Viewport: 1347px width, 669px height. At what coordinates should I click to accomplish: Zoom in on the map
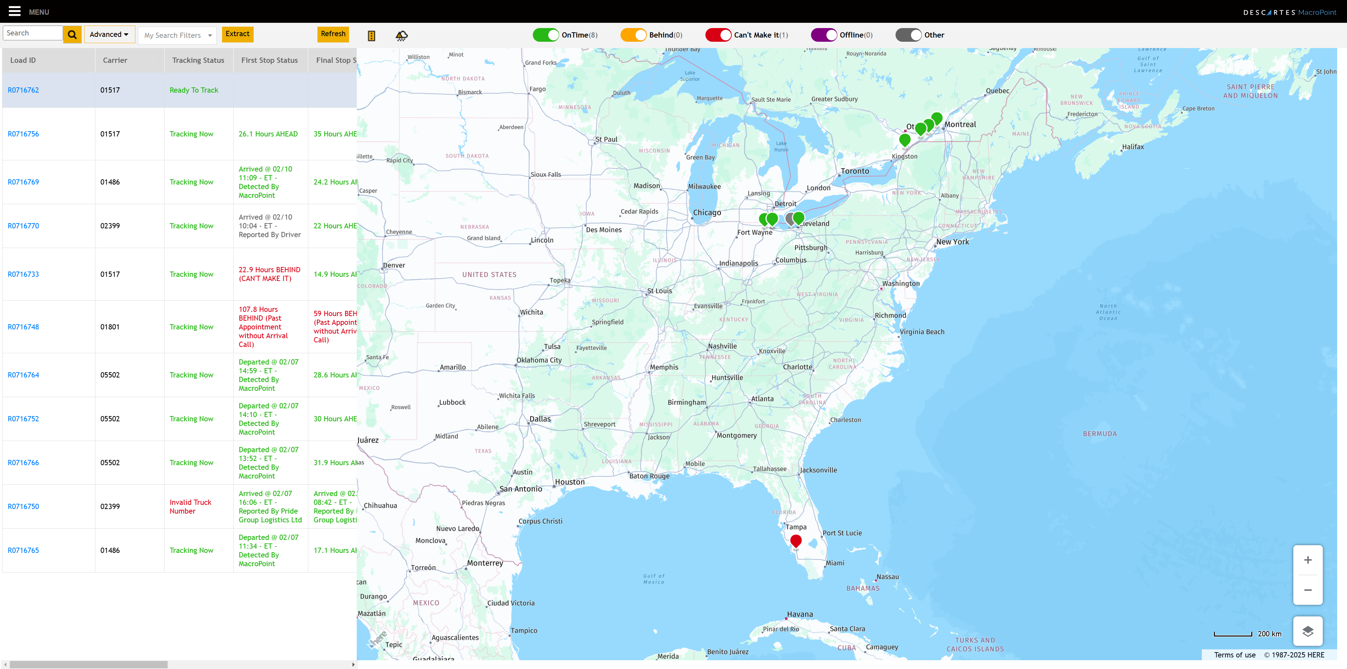[1307, 560]
